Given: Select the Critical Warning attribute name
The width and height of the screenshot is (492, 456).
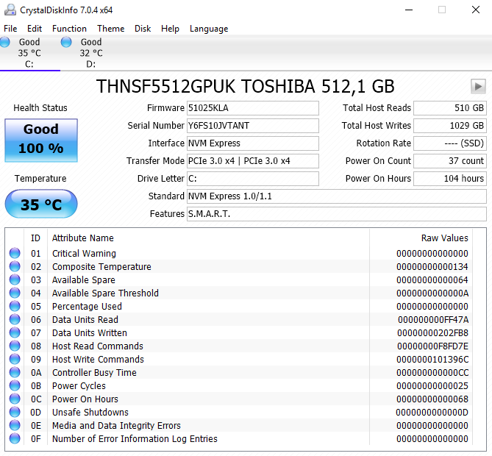Looking at the screenshot, I should click(x=84, y=253).
